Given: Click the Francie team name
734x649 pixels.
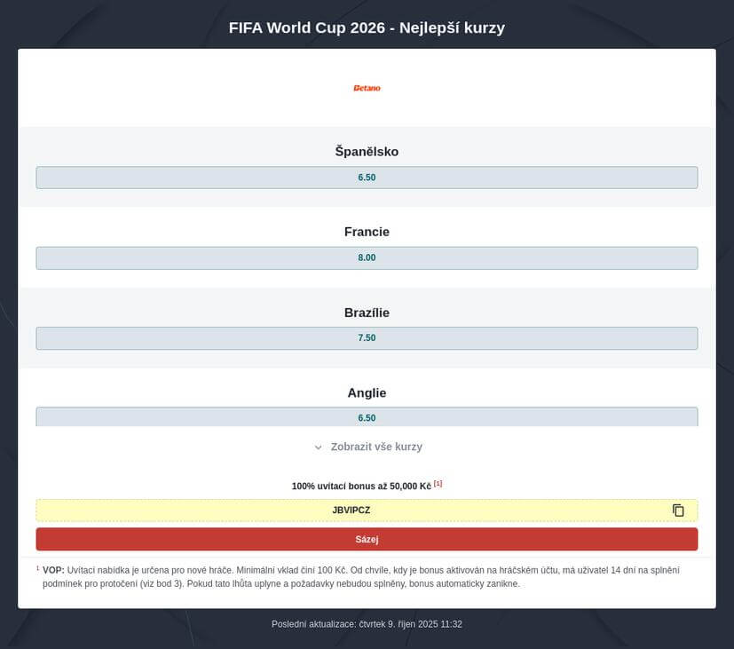Looking at the screenshot, I should pyautogui.click(x=367, y=232).
